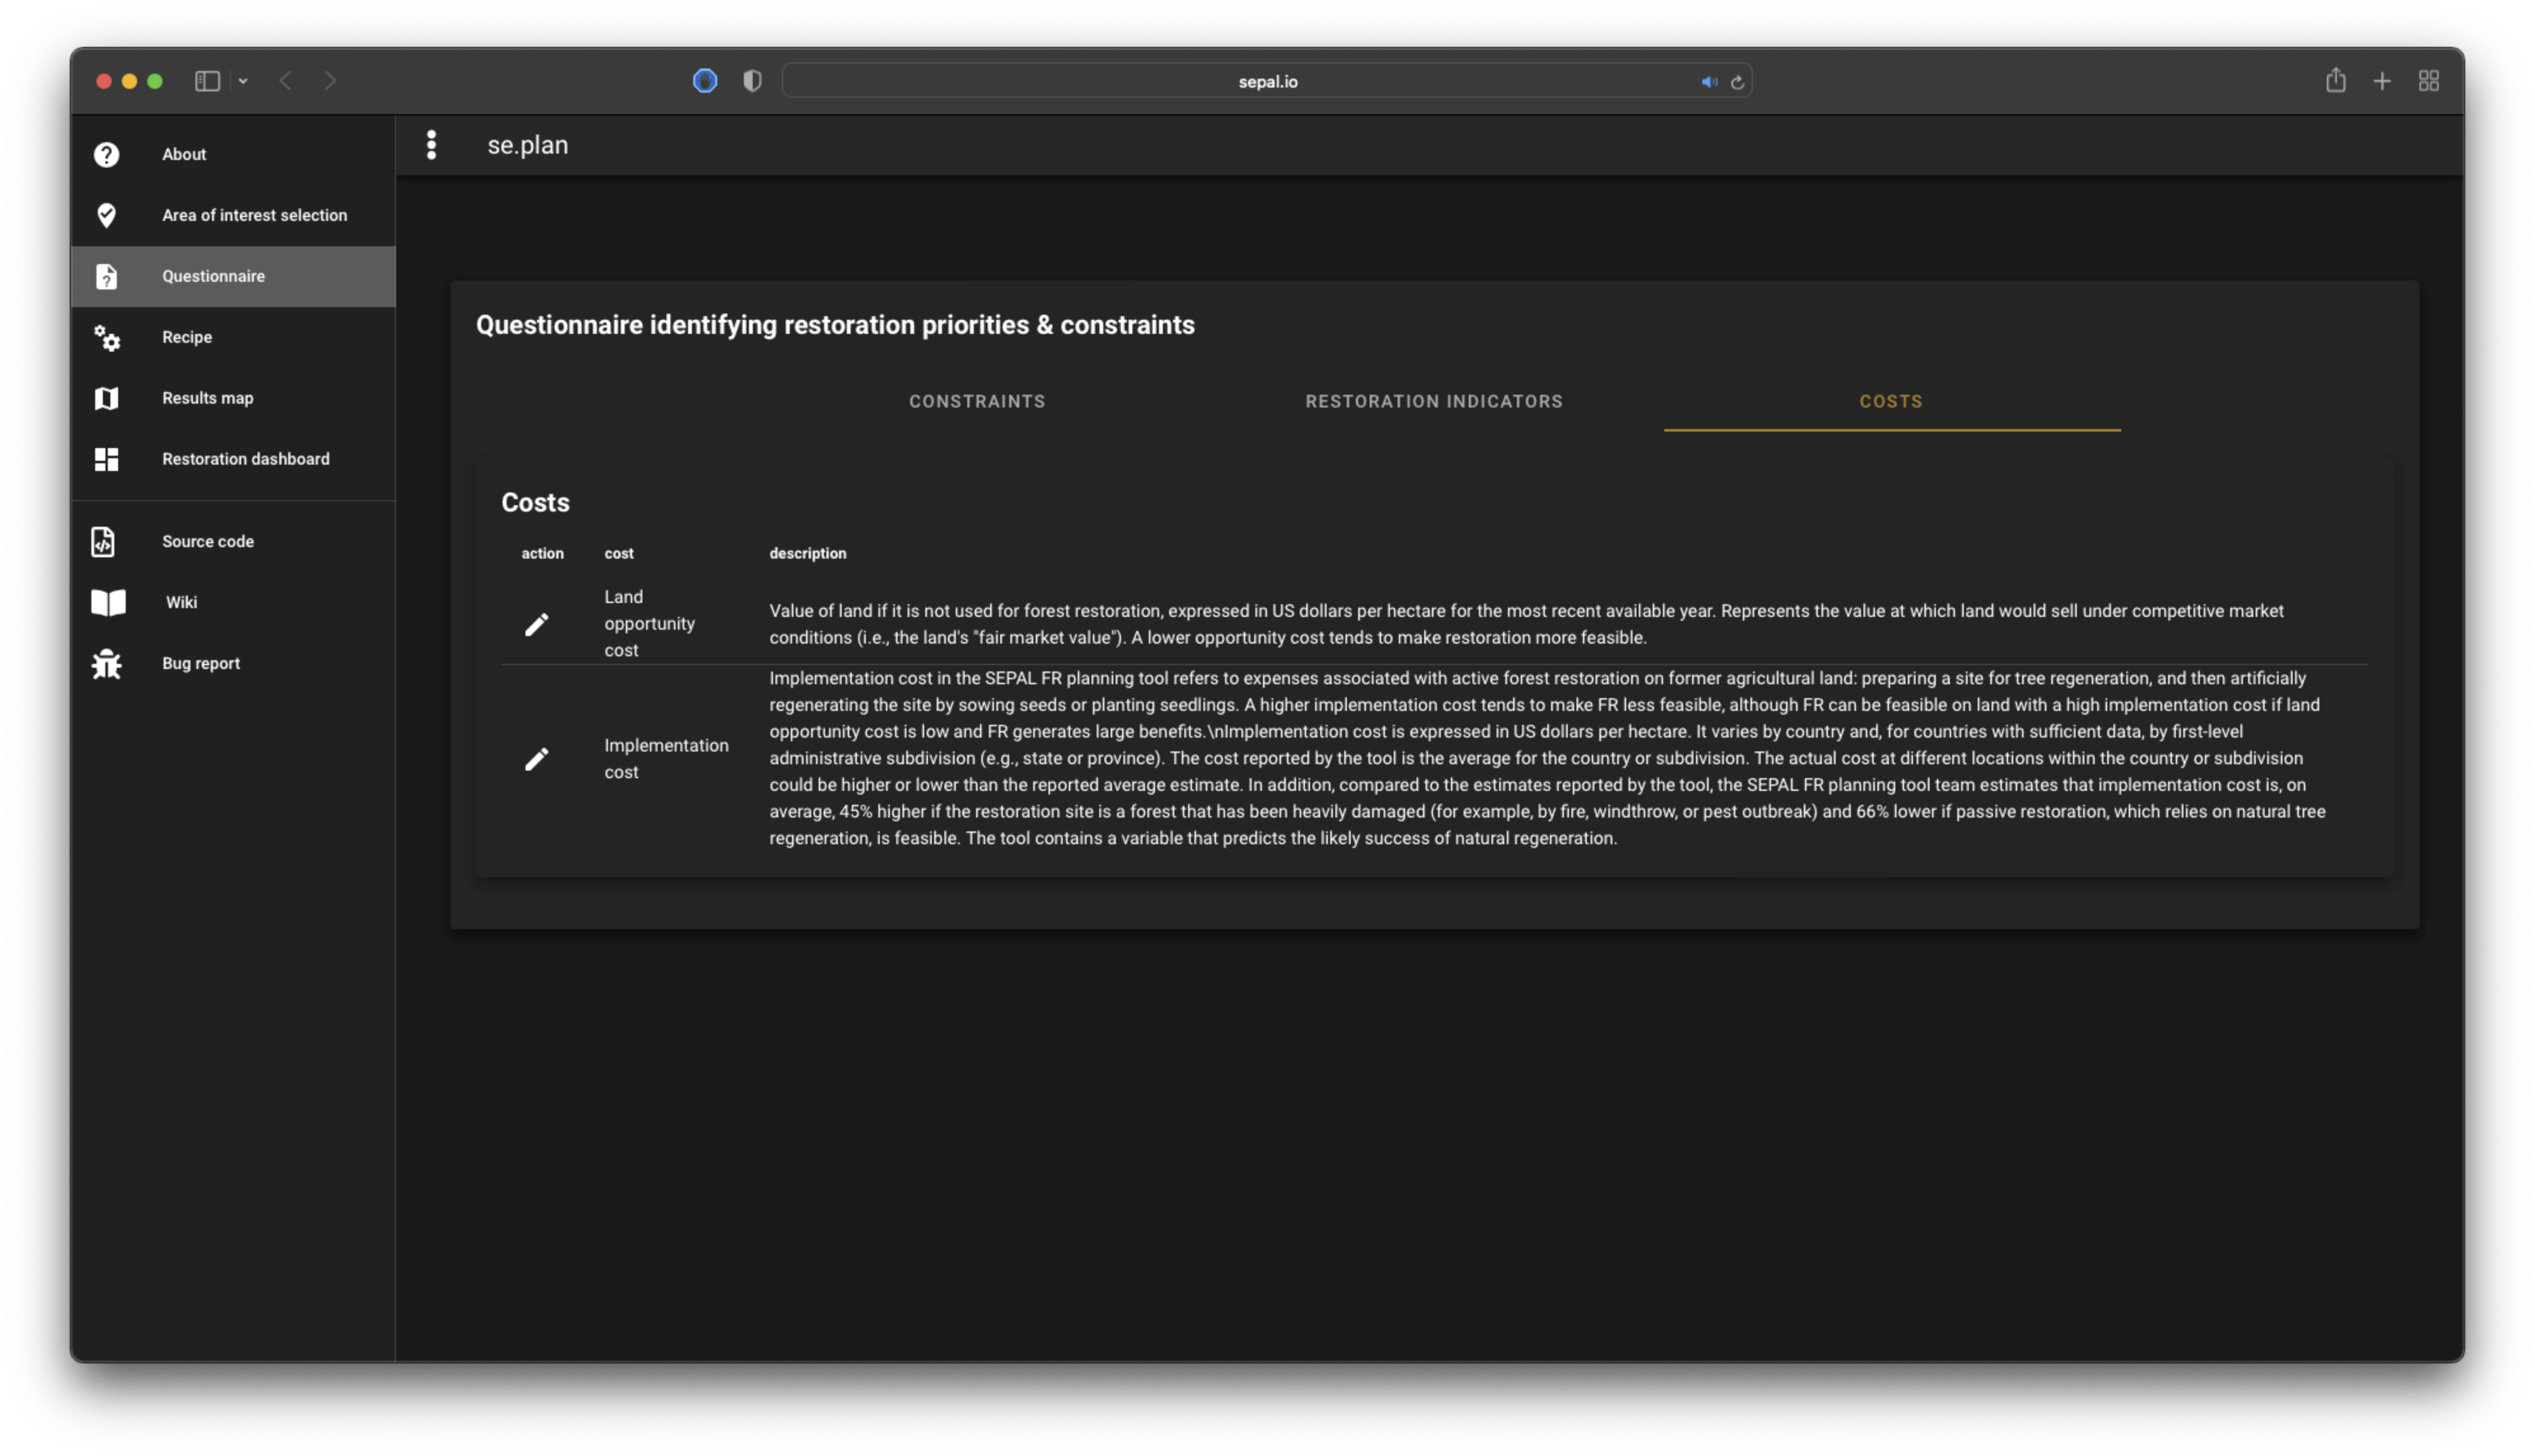The height and width of the screenshot is (1456, 2535).
Task: Click the Source code file icon
Action: pos(103,541)
